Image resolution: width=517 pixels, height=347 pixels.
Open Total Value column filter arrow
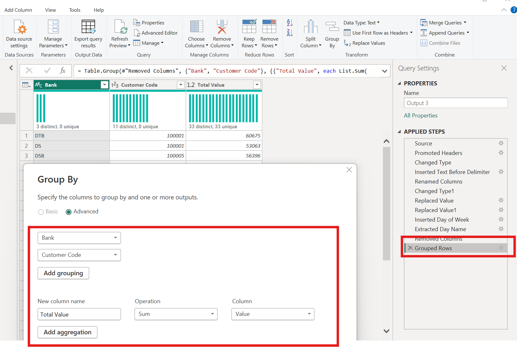tap(257, 85)
